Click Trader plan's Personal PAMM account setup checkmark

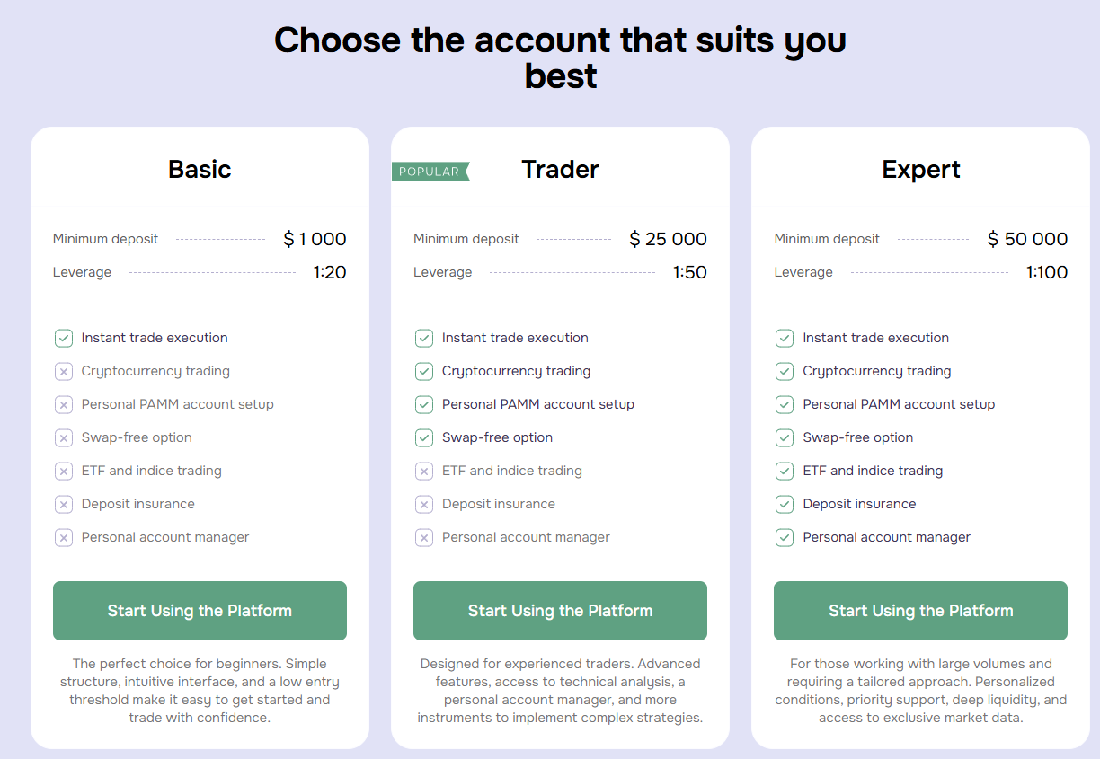click(424, 404)
